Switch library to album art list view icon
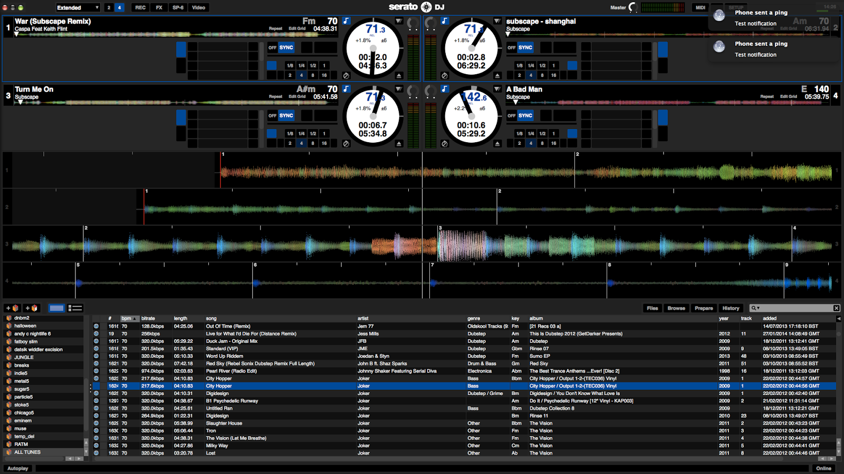 point(75,308)
